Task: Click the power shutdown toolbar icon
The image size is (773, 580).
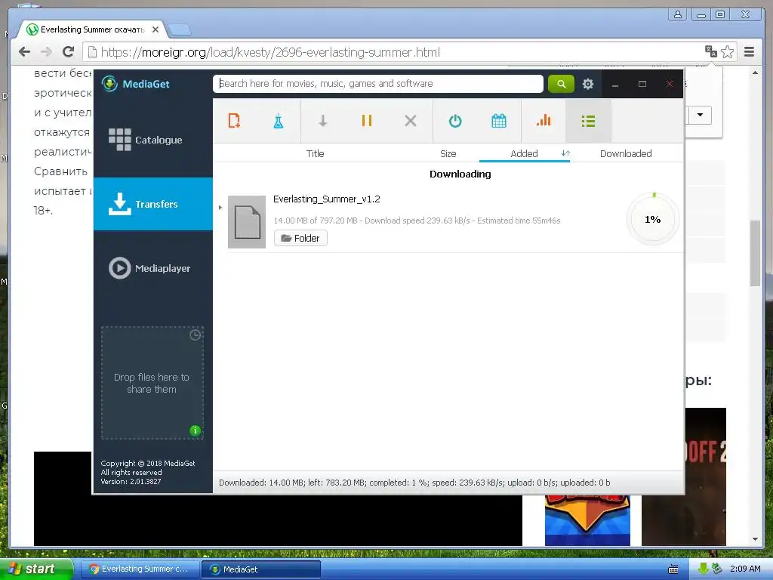Action: point(455,121)
